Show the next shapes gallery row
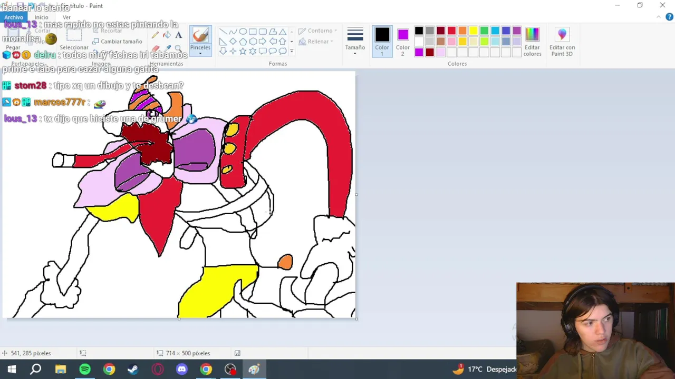675x379 pixels. [x=292, y=42]
